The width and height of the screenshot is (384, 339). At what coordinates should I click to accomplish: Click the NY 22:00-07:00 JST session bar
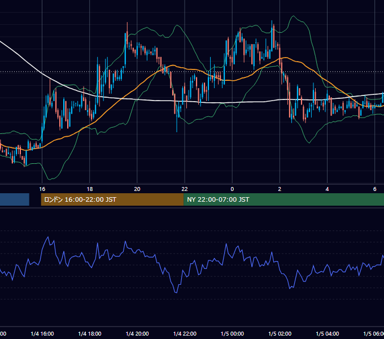(x=283, y=199)
